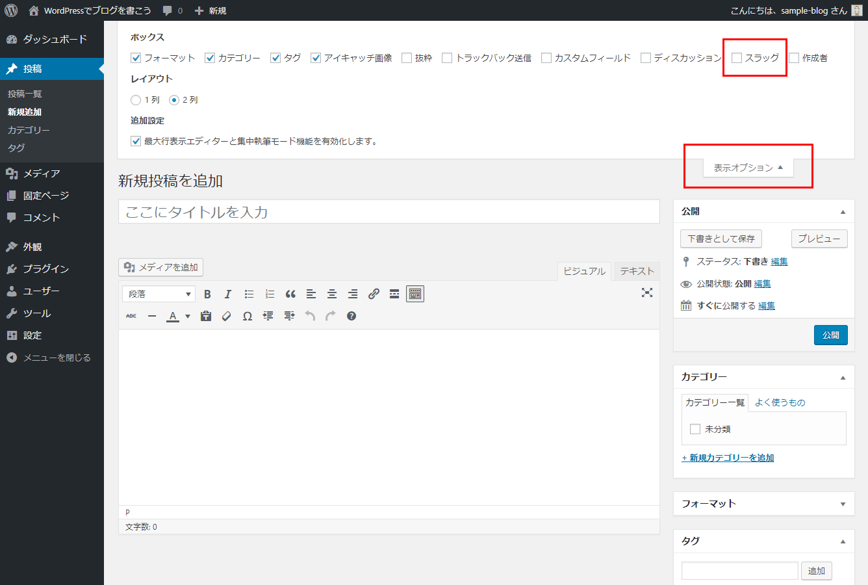Open 新規カテゴリーを追加 link
Screen dimensions: 868x585
pos(728,458)
